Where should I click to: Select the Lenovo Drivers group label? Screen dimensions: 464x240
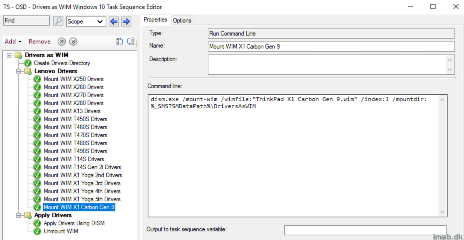click(56, 71)
